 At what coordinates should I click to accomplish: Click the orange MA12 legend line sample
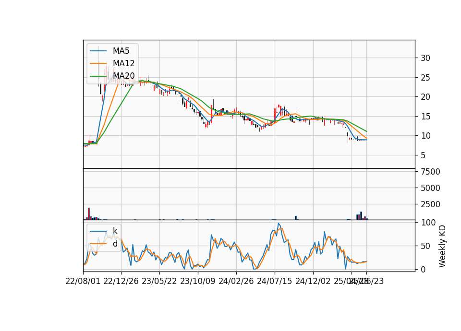[x=98, y=63]
